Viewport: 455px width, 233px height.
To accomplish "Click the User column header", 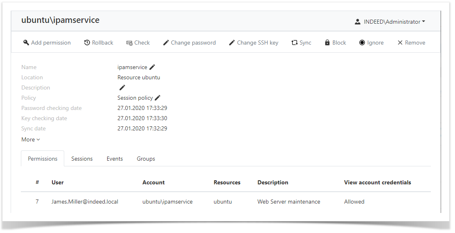I will tap(58, 182).
